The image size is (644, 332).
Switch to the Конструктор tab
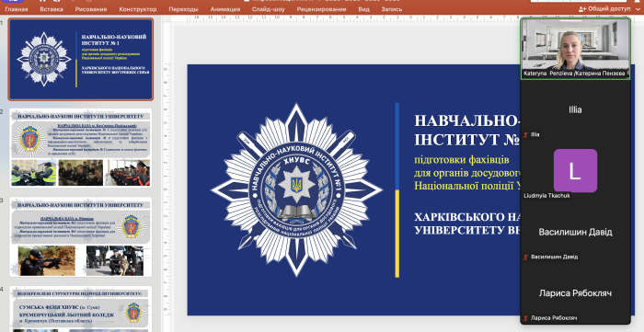click(138, 9)
